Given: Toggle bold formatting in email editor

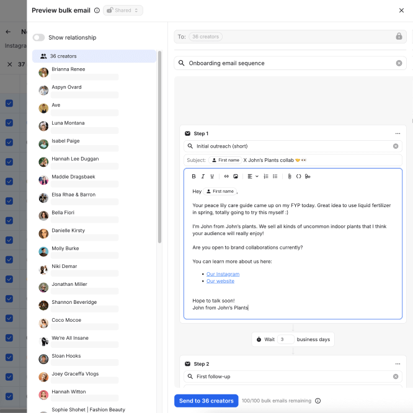Looking at the screenshot, I should coord(193,177).
